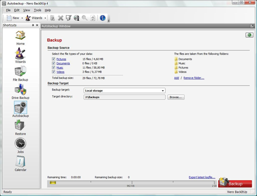The height and width of the screenshot is (196, 257).
Task: Open the Calendar shortcut
Action: pyautogui.click(x=20, y=163)
